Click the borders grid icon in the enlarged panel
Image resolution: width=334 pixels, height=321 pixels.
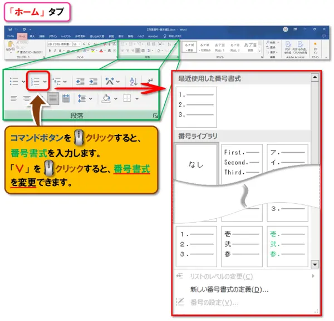click(127, 98)
